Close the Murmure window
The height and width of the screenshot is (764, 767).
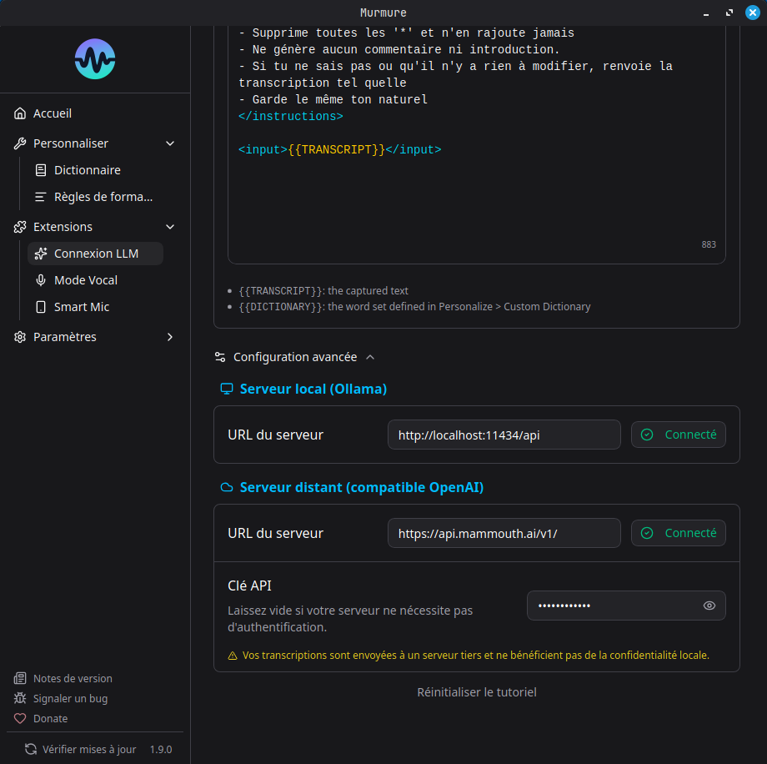pos(752,13)
